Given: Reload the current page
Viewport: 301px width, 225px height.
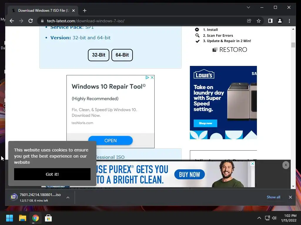Looking at the screenshot, I should coord(31,21).
